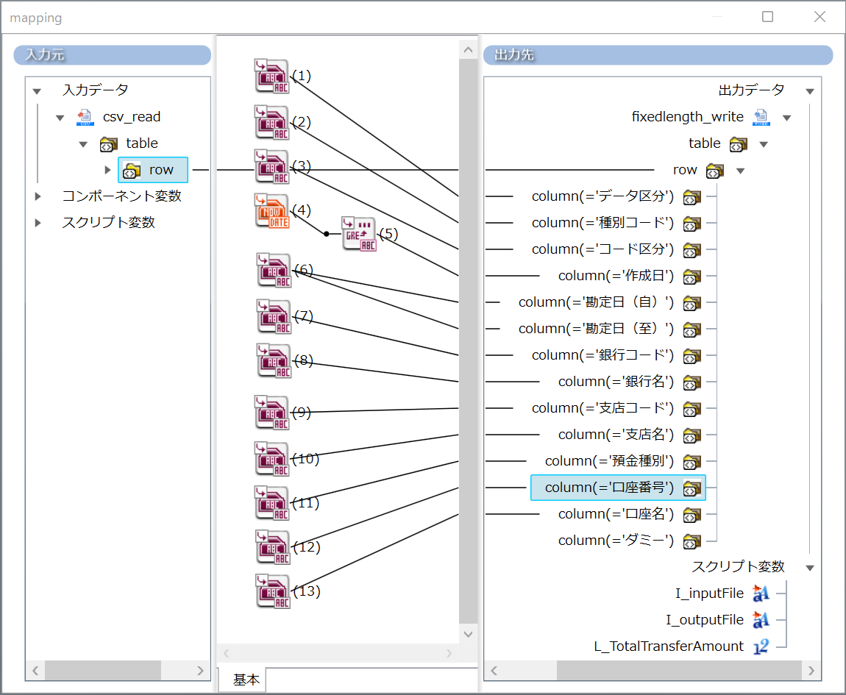Expand the input スクリプト変数 node
846x695 pixels.
pyautogui.click(x=38, y=223)
